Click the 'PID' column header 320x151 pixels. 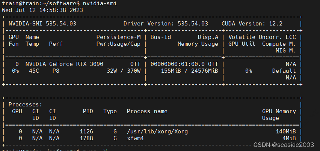point(88,111)
